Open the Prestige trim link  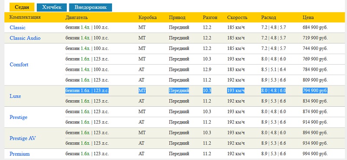tap(18, 117)
